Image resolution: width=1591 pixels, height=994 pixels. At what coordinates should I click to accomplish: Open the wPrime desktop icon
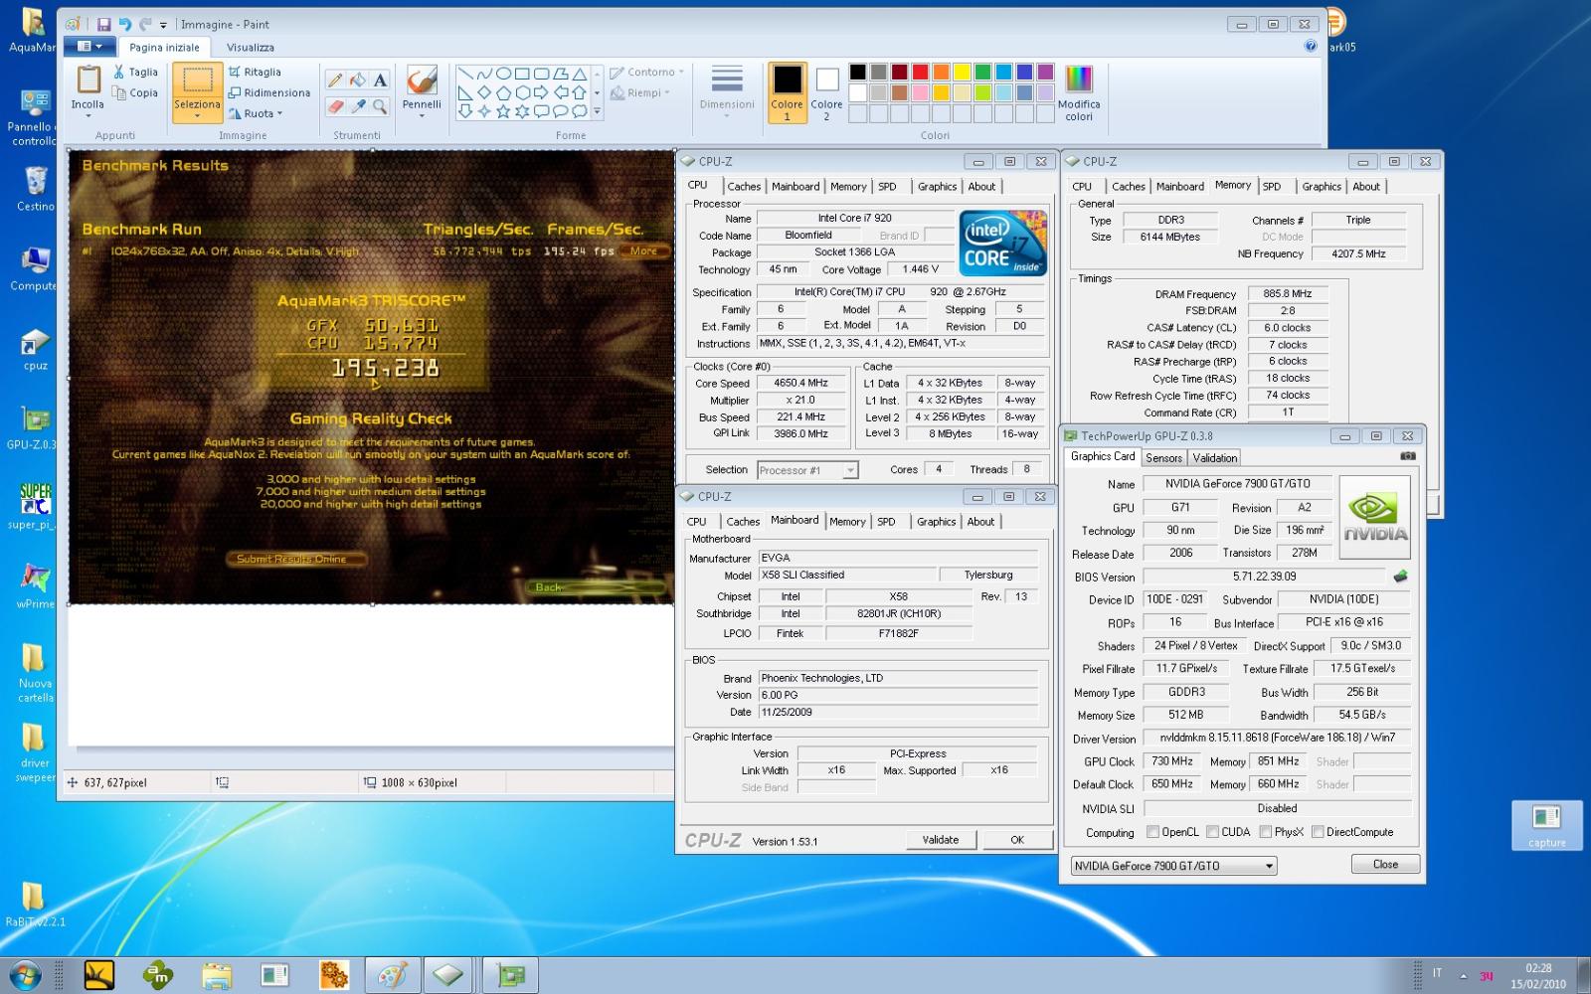tap(35, 586)
